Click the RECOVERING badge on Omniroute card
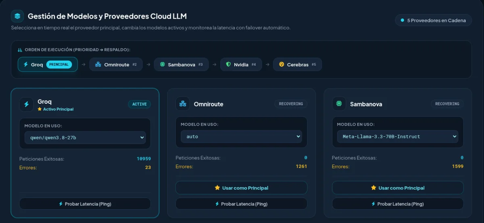The image size is (484, 223). click(x=291, y=104)
